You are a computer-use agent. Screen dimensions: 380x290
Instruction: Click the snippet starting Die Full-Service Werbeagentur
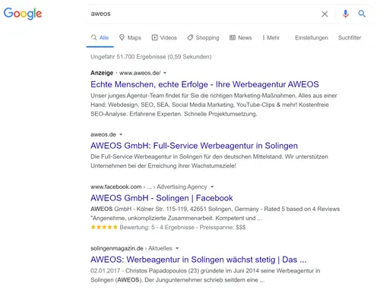(x=209, y=161)
